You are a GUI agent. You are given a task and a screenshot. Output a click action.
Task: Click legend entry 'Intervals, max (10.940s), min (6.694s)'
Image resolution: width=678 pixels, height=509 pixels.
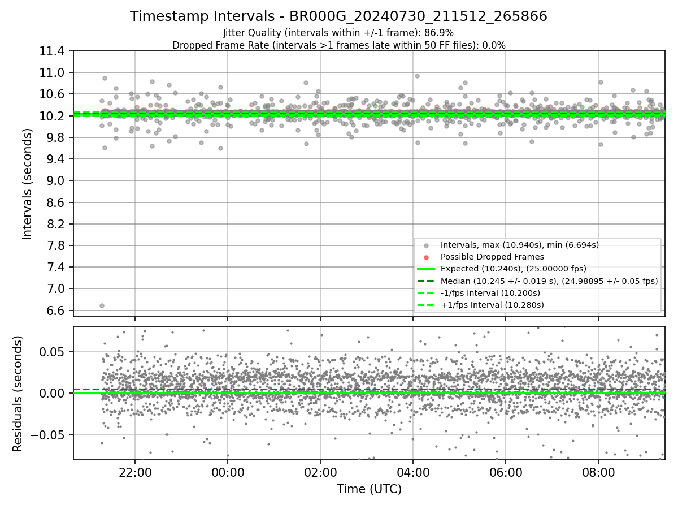[520, 245]
